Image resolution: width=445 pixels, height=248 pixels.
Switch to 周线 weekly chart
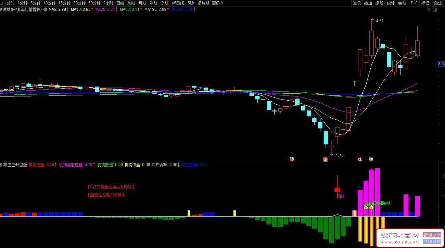click(131, 3)
